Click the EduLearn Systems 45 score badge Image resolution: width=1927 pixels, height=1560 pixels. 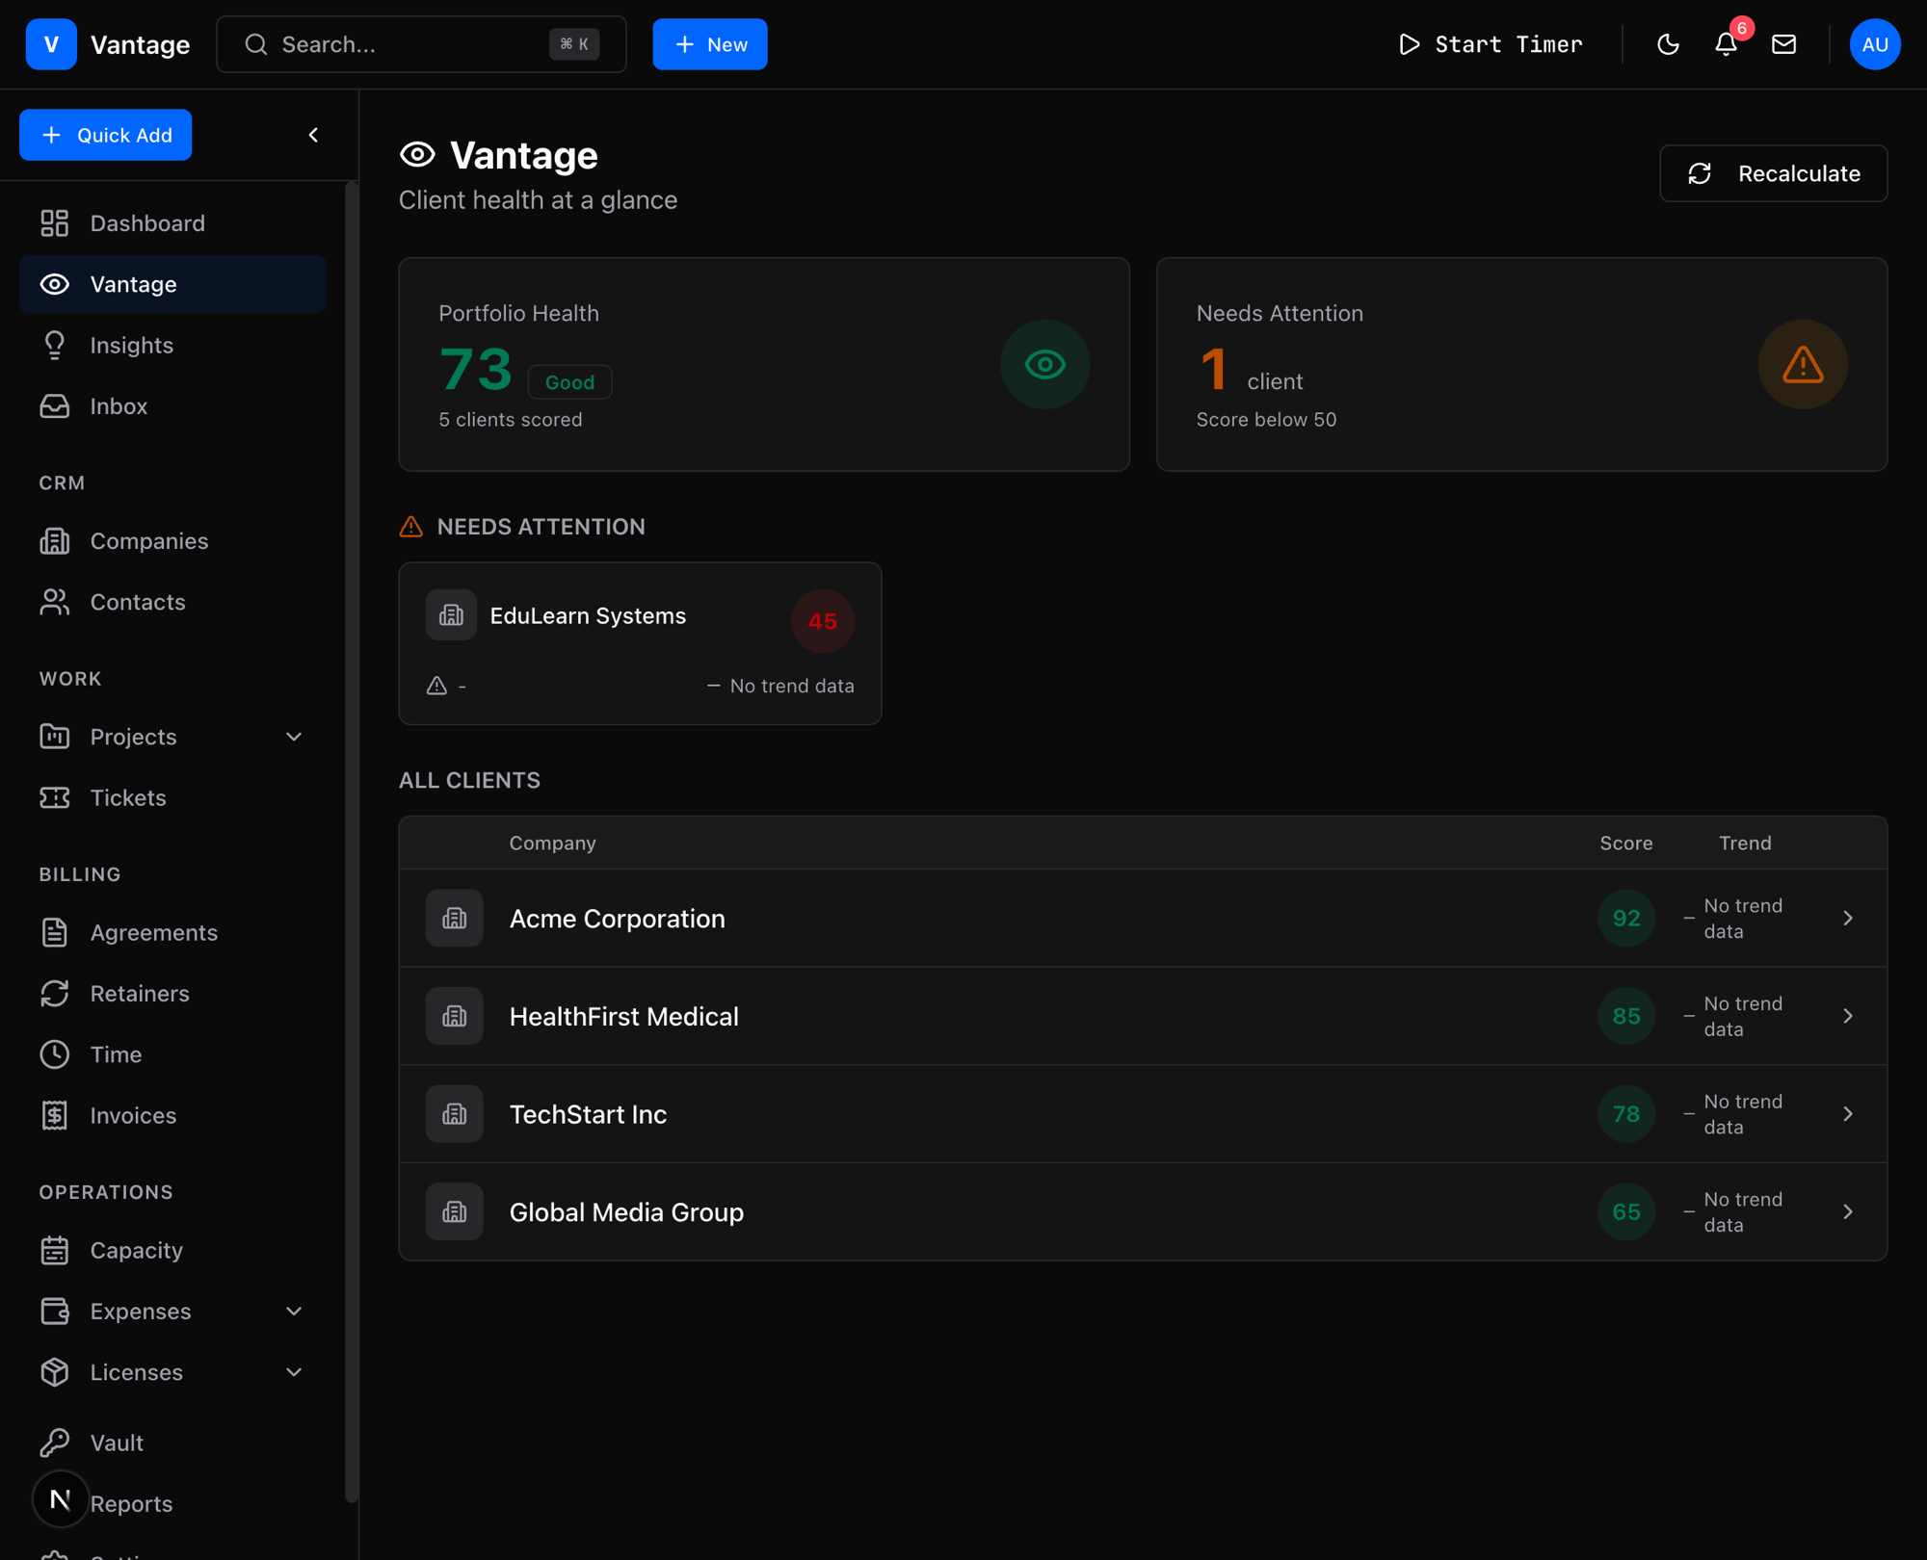822,621
